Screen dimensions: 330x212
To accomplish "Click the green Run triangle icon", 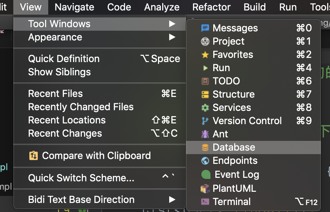I will coord(206,68).
